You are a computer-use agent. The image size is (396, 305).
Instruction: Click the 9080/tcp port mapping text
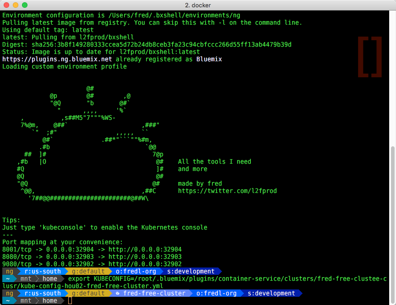click(x=17, y=264)
